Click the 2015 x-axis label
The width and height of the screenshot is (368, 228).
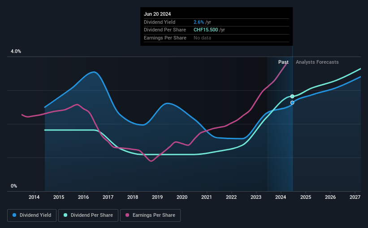click(59, 197)
